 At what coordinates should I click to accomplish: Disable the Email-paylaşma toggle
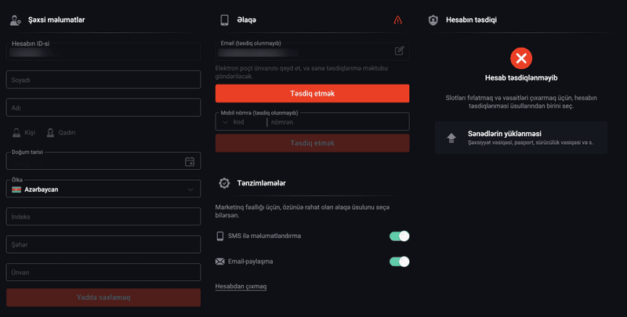[x=399, y=261]
